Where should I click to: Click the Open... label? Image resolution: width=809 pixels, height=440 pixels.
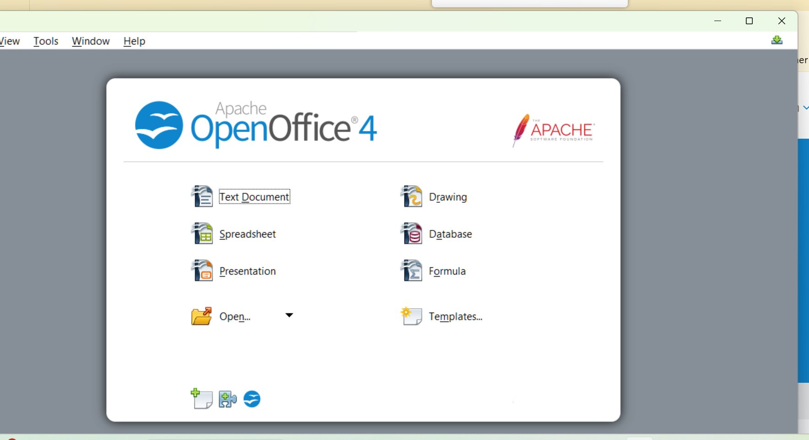(235, 316)
